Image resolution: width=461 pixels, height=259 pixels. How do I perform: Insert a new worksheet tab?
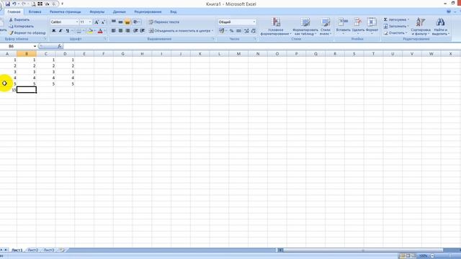tap(61, 250)
